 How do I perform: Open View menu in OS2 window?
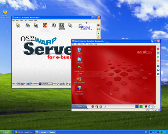click(22, 20)
